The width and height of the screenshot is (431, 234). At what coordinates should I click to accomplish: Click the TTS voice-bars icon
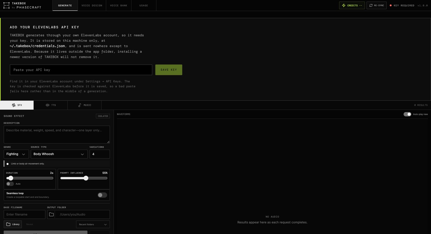tap(48, 105)
